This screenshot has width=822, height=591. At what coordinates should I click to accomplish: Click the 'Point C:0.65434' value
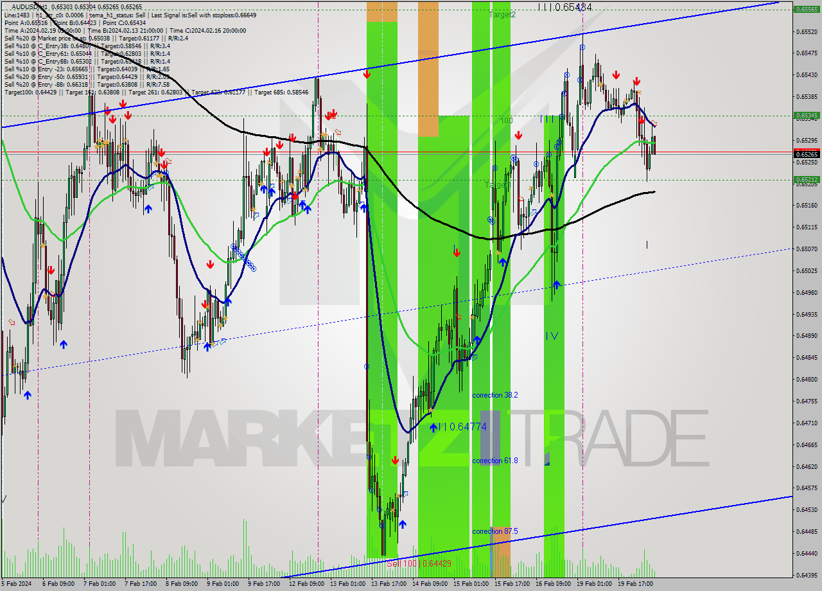click(x=126, y=22)
